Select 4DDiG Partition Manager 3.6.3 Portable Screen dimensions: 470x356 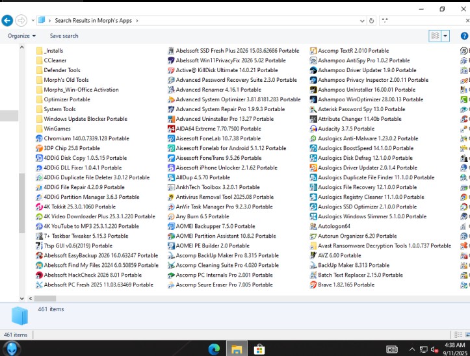coord(92,197)
